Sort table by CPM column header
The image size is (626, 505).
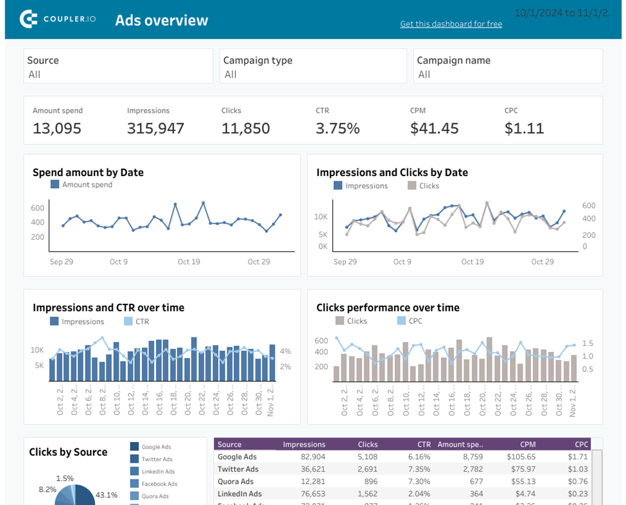click(x=528, y=444)
